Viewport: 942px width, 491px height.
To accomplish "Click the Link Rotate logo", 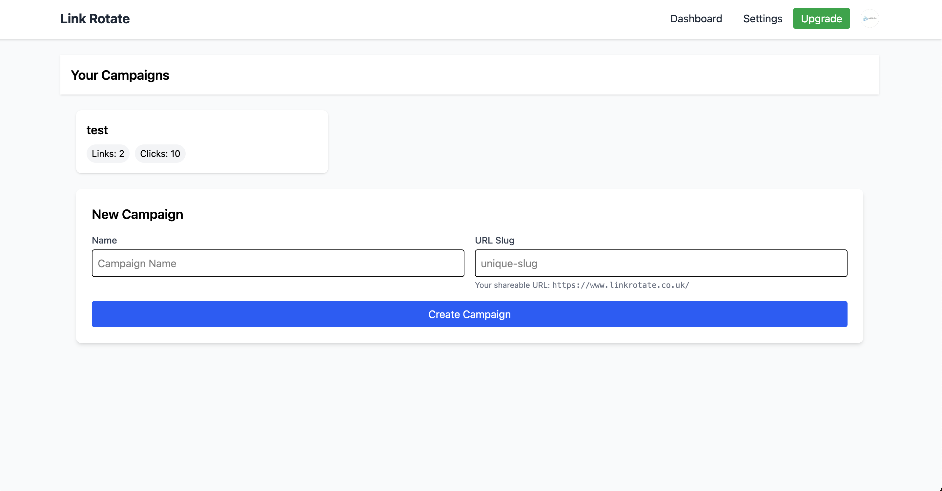I will (95, 19).
